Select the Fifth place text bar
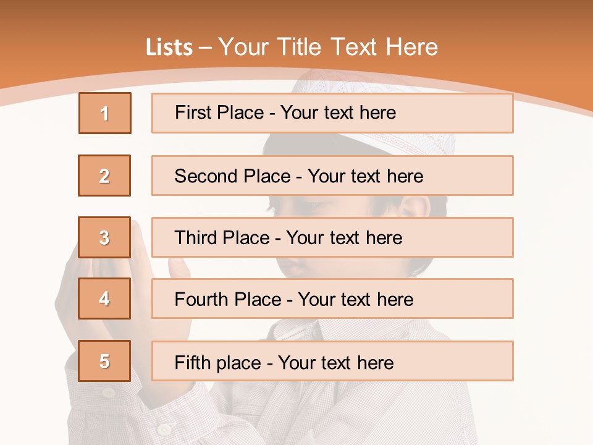Viewport: 593px width, 445px height. click(332, 361)
